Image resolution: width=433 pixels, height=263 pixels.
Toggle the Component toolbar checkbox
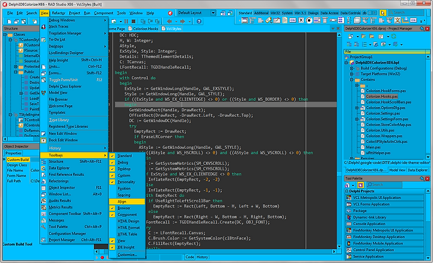pos(112,214)
